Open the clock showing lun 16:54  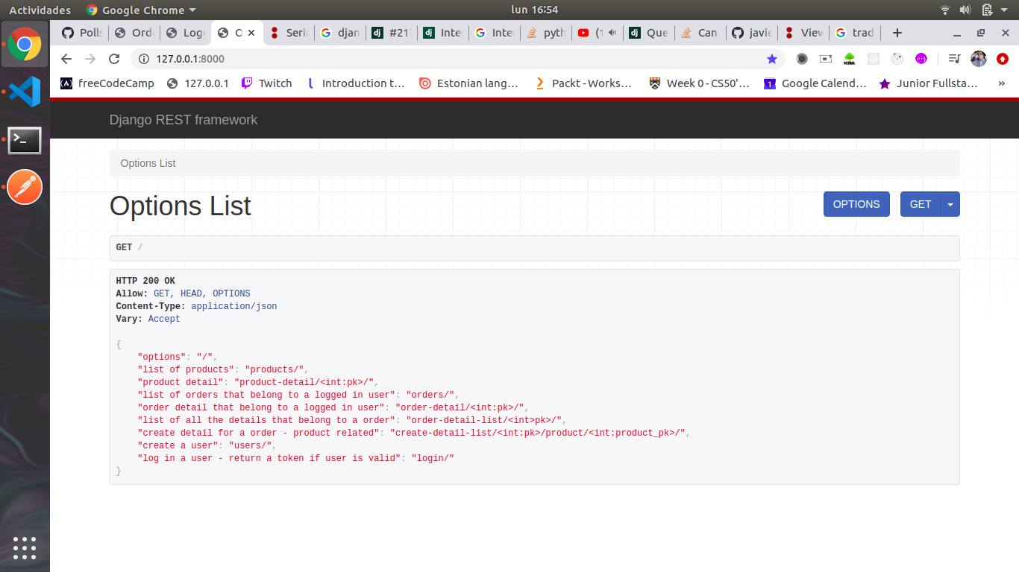[535, 10]
